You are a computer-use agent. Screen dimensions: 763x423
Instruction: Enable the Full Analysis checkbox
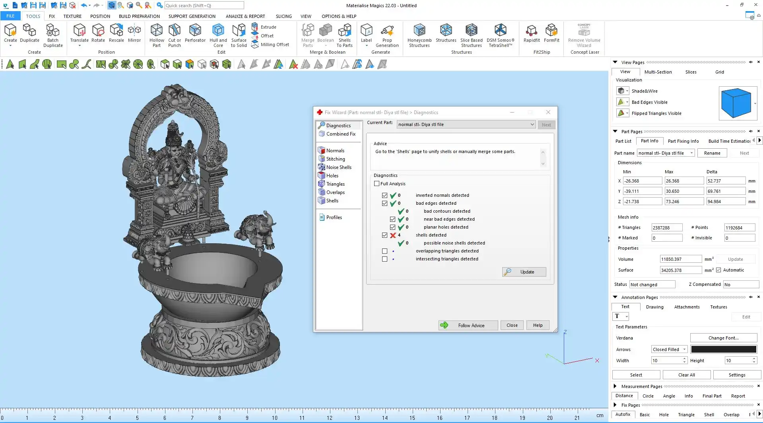[x=377, y=184]
